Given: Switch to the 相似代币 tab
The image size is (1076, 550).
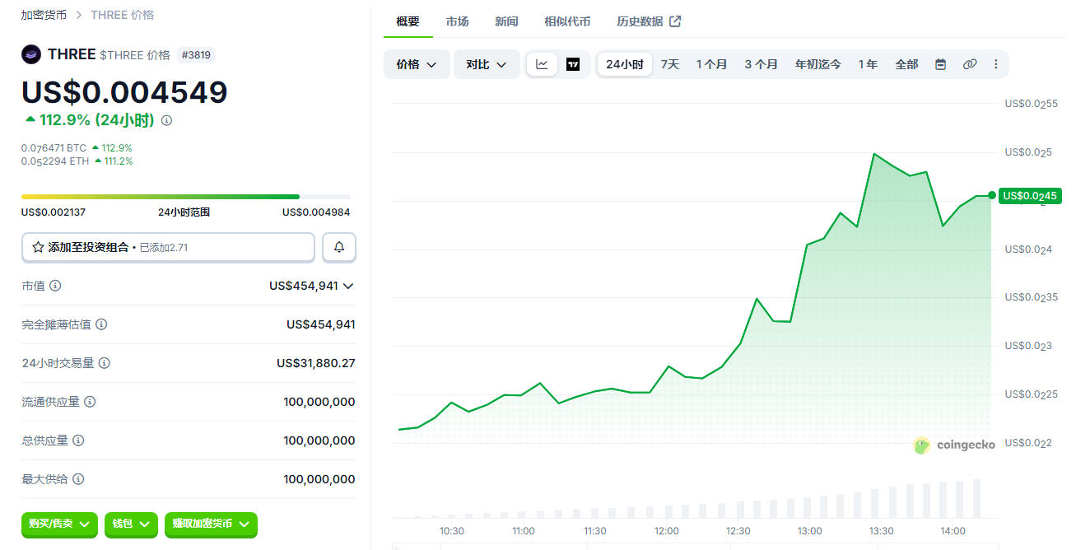Looking at the screenshot, I should tap(567, 21).
